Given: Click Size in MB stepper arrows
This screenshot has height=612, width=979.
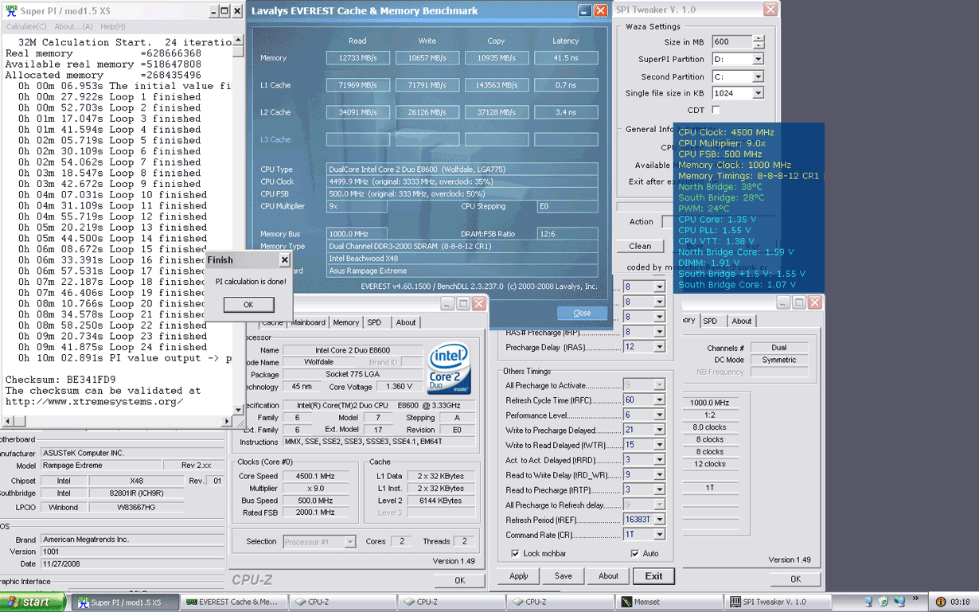Looking at the screenshot, I should pos(758,41).
